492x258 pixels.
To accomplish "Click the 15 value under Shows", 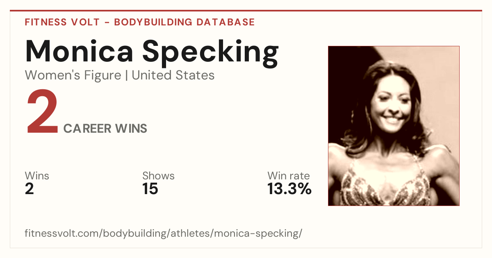I will pos(150,189).
